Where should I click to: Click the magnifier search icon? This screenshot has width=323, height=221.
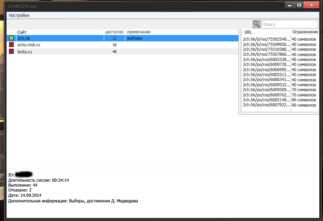257,24
